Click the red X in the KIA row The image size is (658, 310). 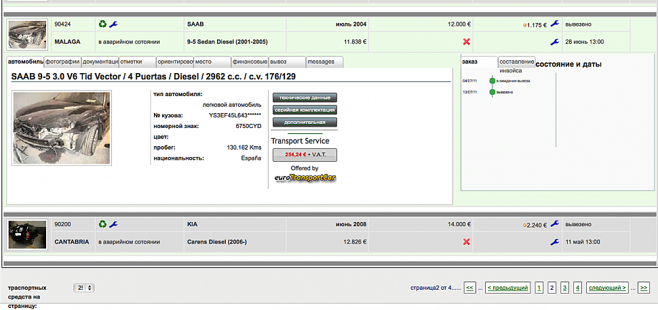466,242
